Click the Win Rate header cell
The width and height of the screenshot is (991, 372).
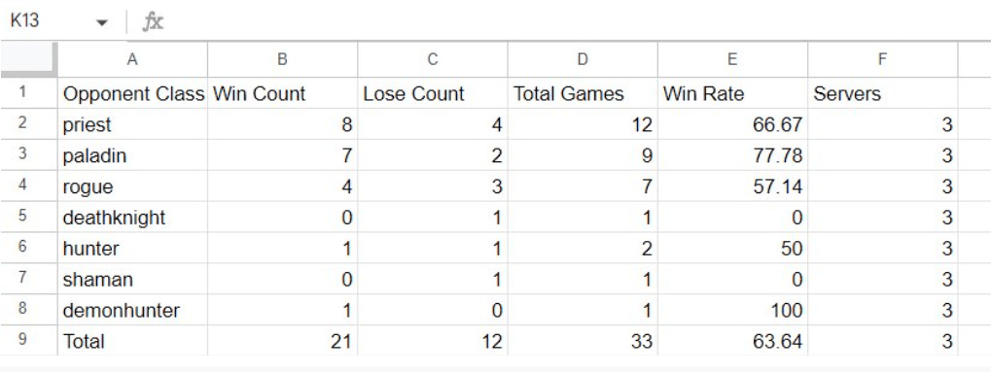(732, 93)
